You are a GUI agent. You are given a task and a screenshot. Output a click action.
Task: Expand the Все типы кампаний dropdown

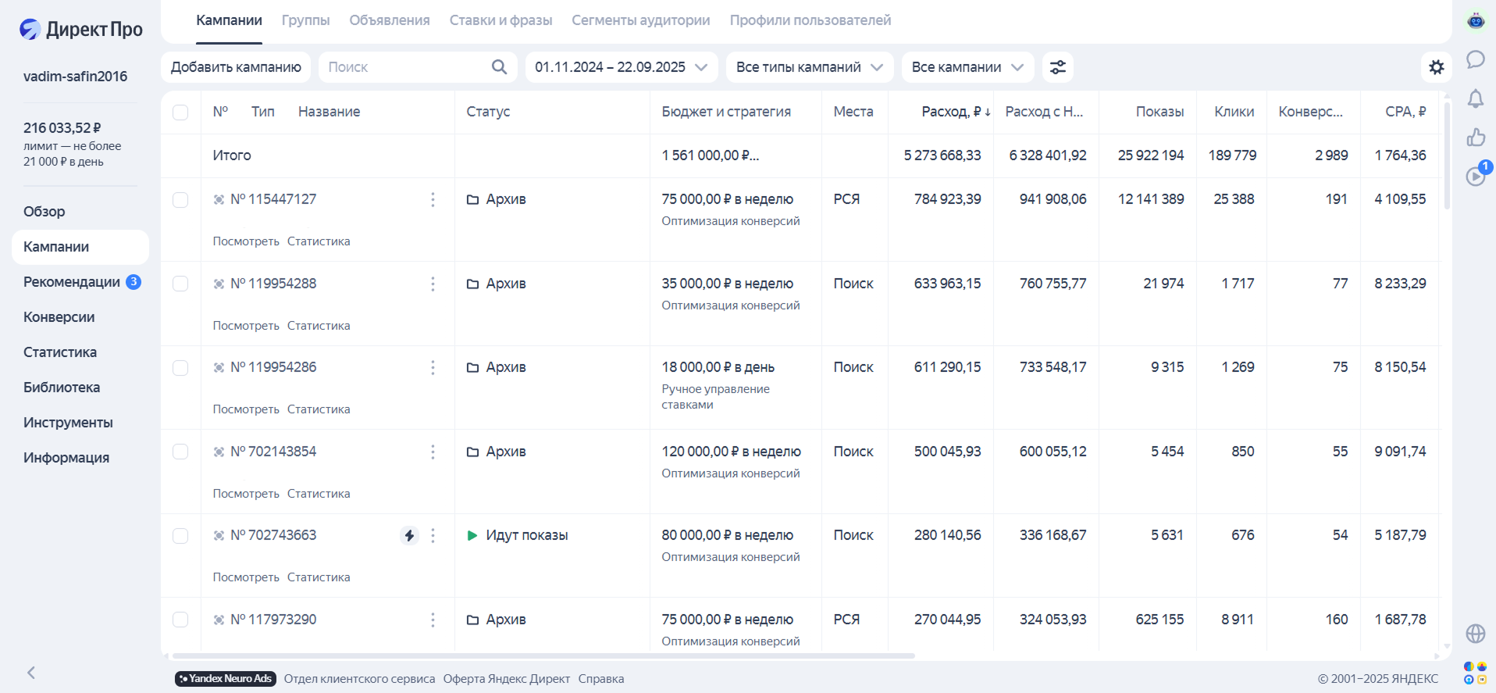click(x=810, y=67)
